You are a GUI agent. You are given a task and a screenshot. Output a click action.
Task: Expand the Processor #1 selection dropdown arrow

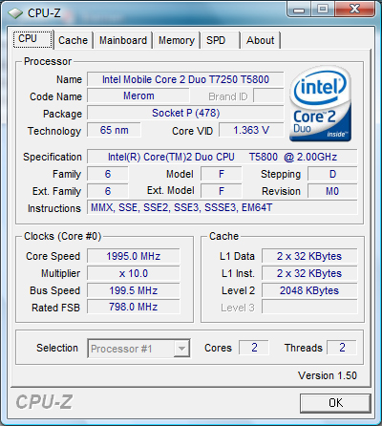(x=181, y=349)
